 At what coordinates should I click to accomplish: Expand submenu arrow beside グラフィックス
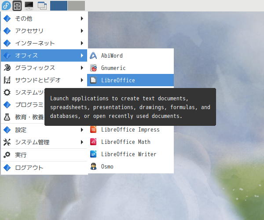[x=82, y=68]
